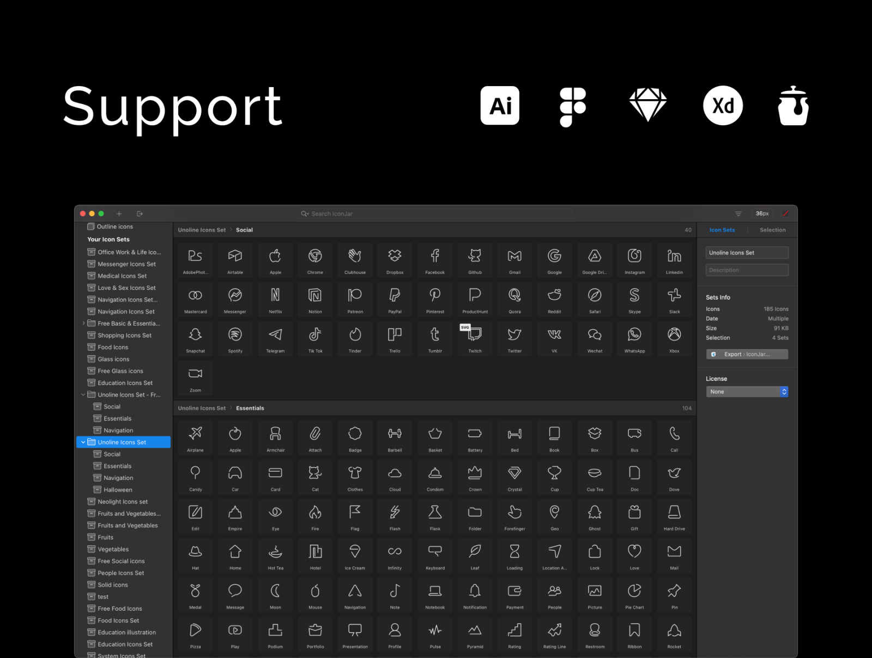Viewport: 872px width, 658px height.
Task: Open the filter options icon in toolbar
Action: tap(738, 214)
